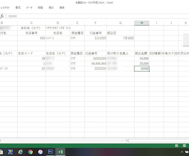Switch to Normal view in status bar
Image resolution: width=189 pixels, height=156 pixels.
pyautogui.click(x=177, y=146)
